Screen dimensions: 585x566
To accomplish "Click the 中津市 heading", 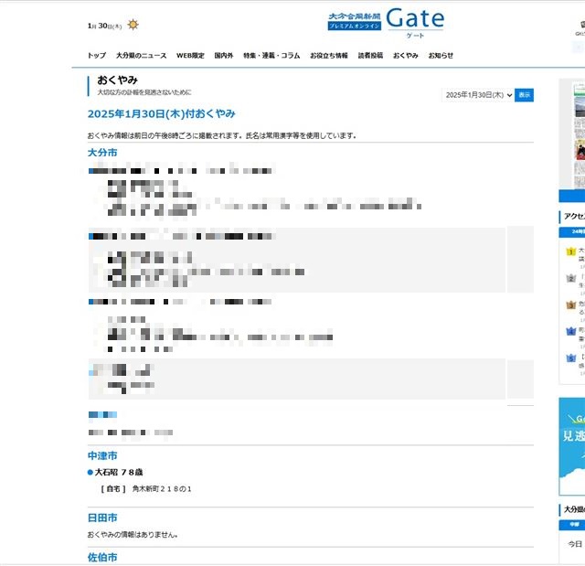I will [102, 455].
